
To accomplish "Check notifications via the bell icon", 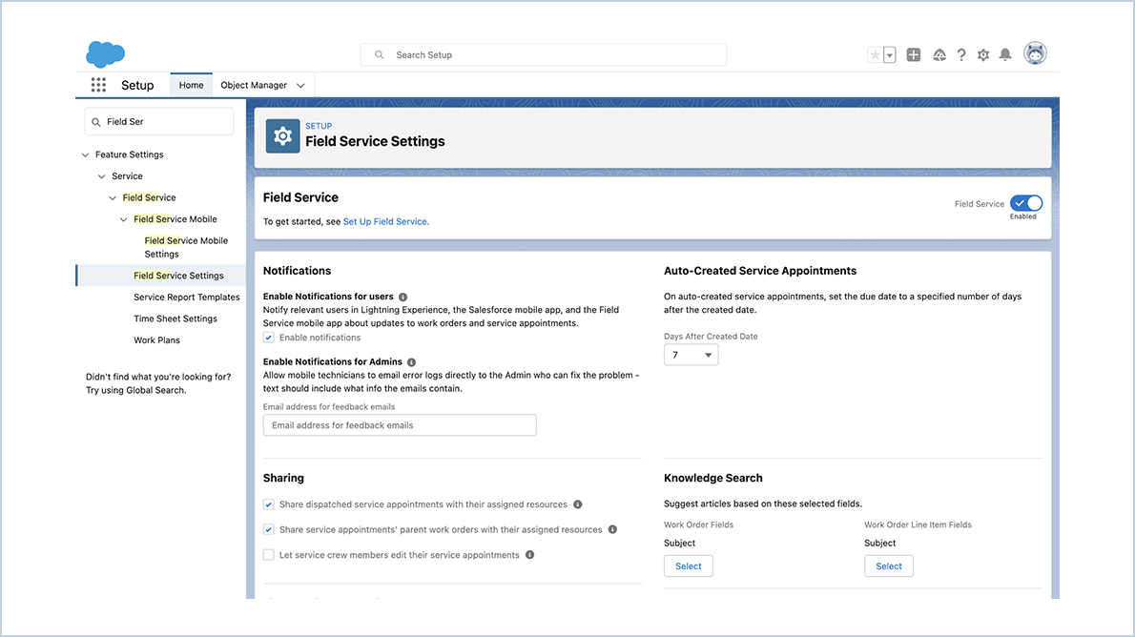I will coord(1005,54).
